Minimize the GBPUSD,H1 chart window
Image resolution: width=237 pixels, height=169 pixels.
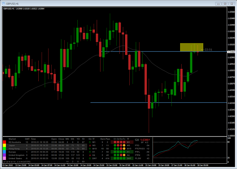[218, 4]
